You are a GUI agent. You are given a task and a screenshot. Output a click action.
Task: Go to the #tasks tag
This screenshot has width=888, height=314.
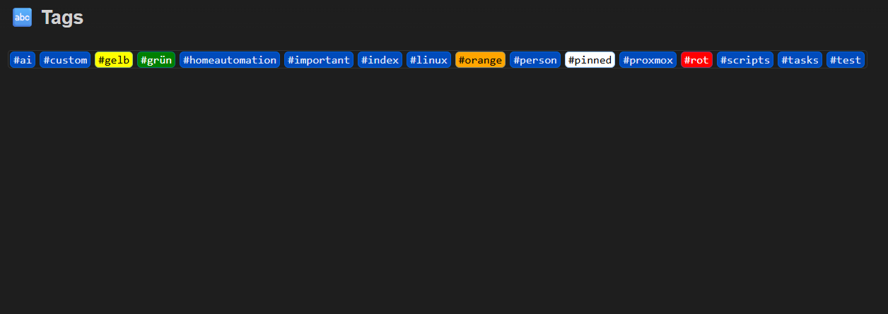(800, 60)
